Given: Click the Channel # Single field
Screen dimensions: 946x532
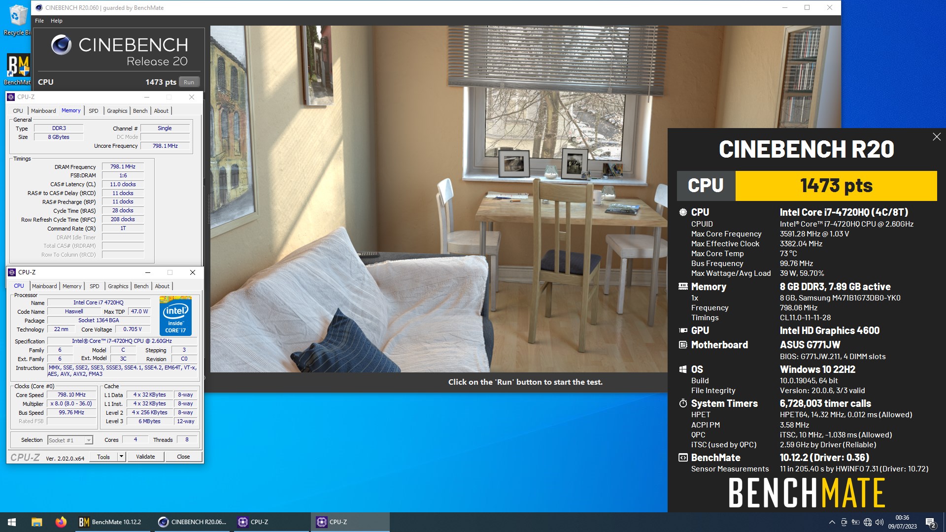Looking at the screenshot, I should (x=165, y=129).
